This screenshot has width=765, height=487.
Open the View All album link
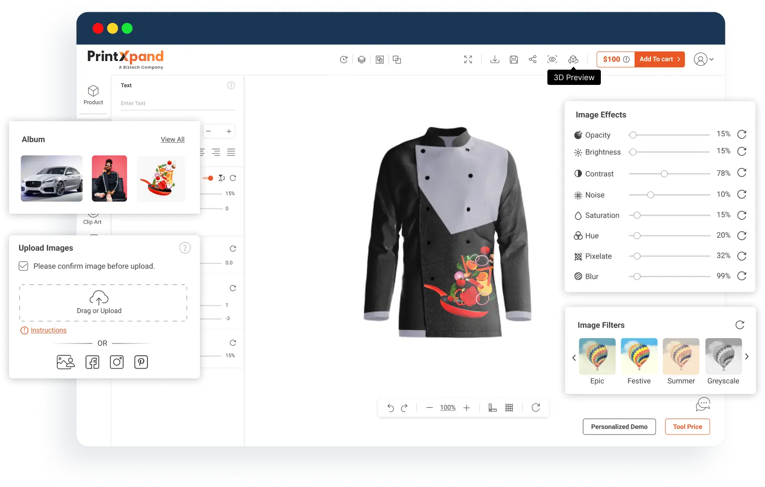172,139
